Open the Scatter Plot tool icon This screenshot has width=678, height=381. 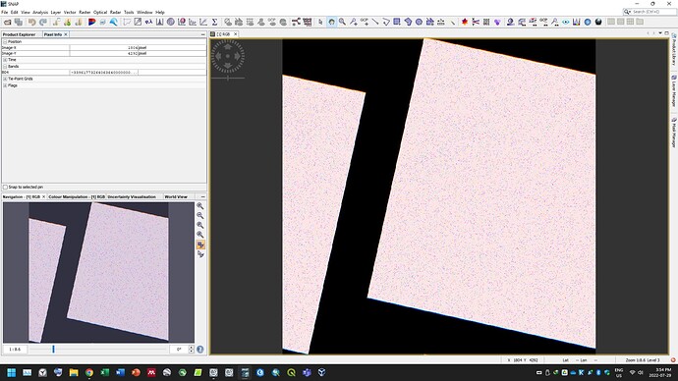(x=193, y=22)
